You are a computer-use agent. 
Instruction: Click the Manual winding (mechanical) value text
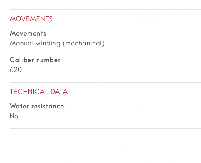[57, 44]
